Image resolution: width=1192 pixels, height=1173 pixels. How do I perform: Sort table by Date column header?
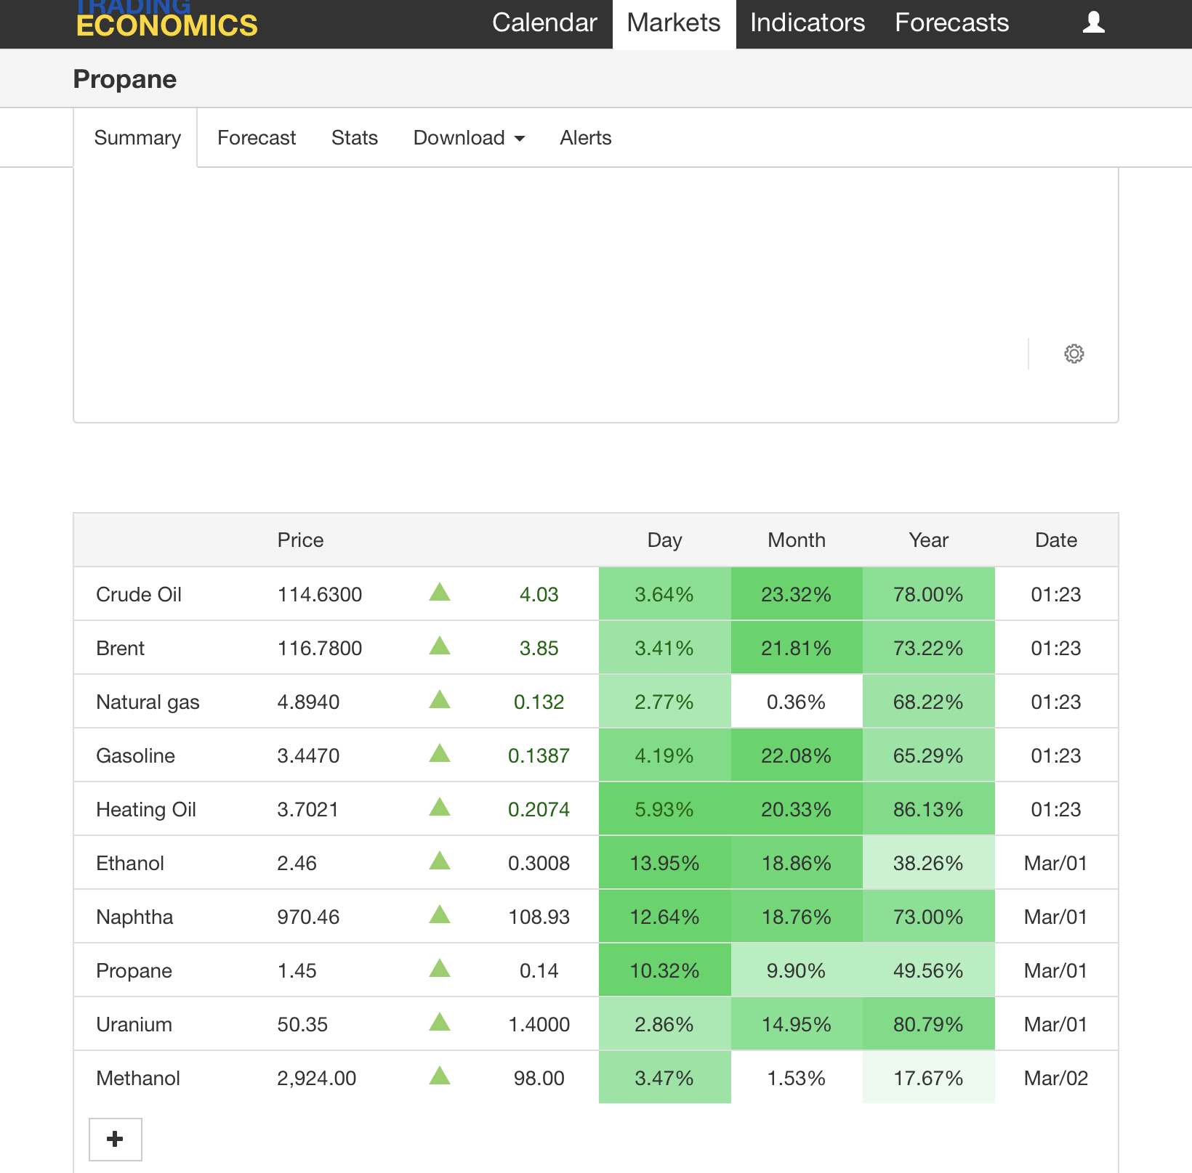coord(1055,540)
